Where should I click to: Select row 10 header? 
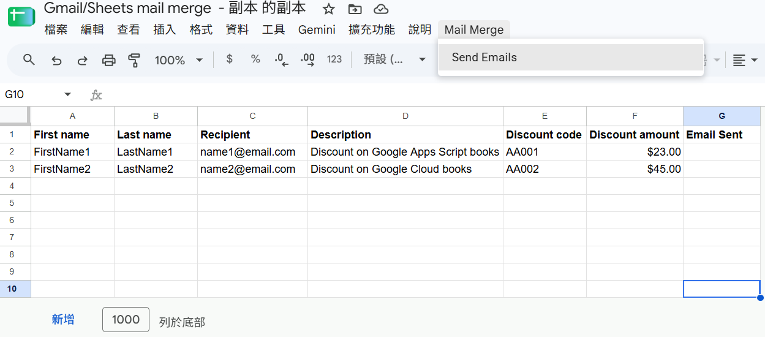point(15,289)
